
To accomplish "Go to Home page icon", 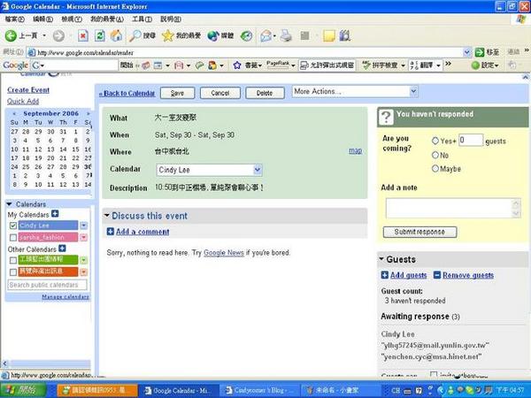I will (x=116, y=35).
